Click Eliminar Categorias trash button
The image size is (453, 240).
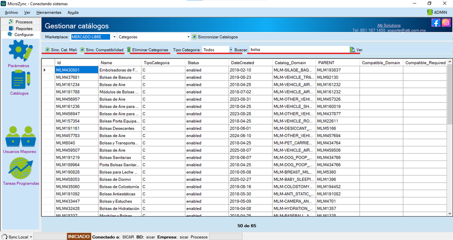point(147,50)
